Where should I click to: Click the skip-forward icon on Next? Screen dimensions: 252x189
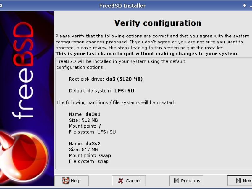238,180
